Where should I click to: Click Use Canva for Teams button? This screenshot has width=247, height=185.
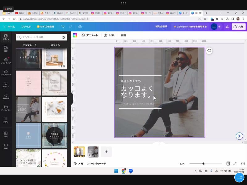pyautogui.click(x=190, y=27)
